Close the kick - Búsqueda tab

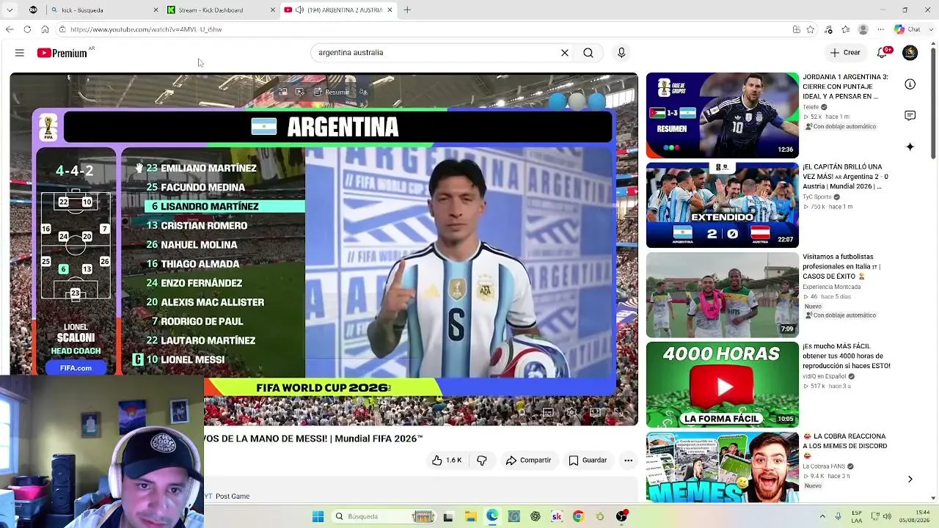(156, 10)
